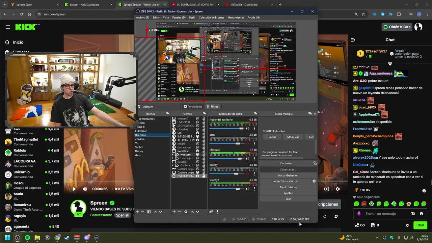Open video player settings gear on Kick

pos(337,189)
